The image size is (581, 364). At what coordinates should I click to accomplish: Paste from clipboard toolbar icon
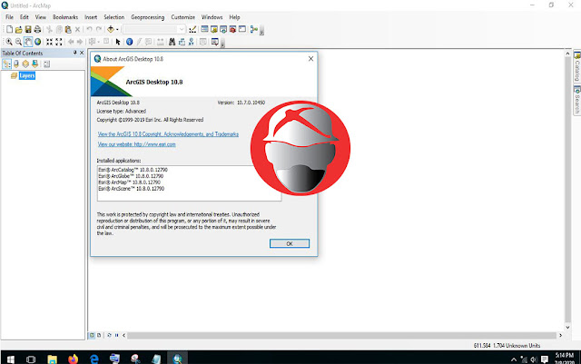pos(68,29)
